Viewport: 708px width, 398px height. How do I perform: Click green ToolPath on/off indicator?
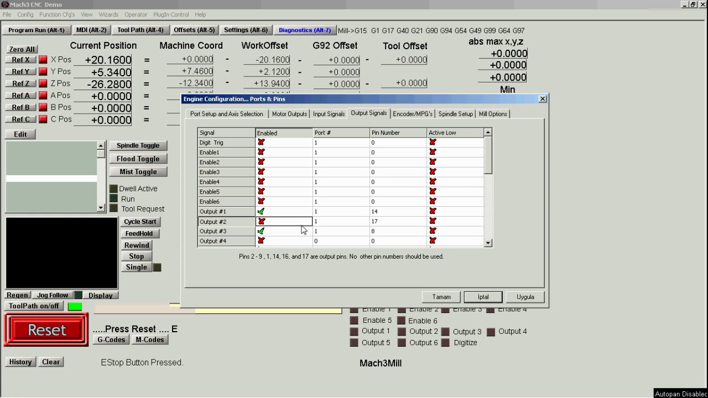75,306
